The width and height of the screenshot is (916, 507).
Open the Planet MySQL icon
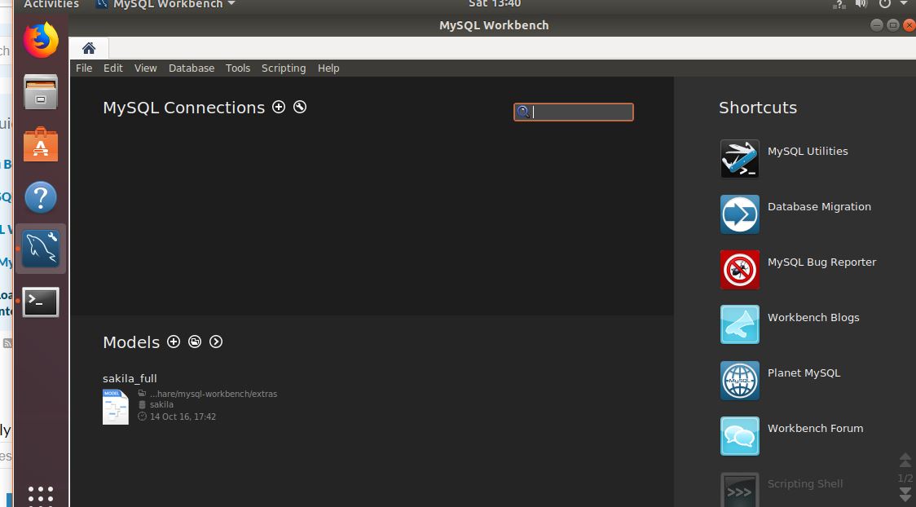point(739,380)
